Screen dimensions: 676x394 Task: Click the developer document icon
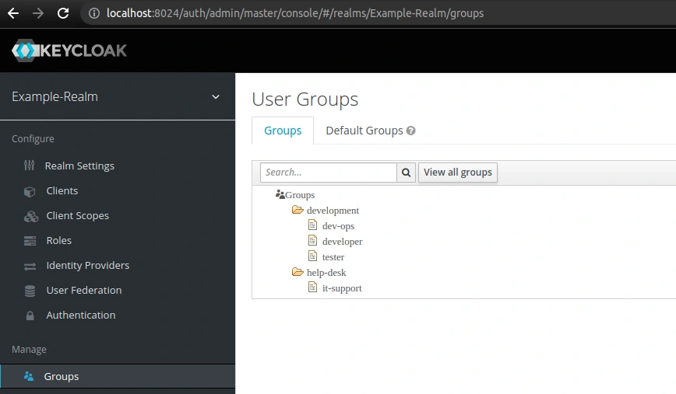(312, 240)
